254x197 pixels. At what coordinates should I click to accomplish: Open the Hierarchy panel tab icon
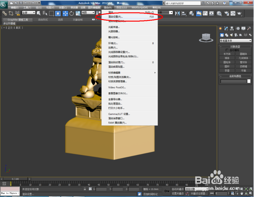[232, 29]
